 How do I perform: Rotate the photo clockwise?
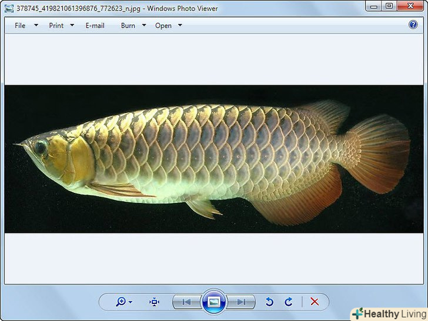[289, 302]
